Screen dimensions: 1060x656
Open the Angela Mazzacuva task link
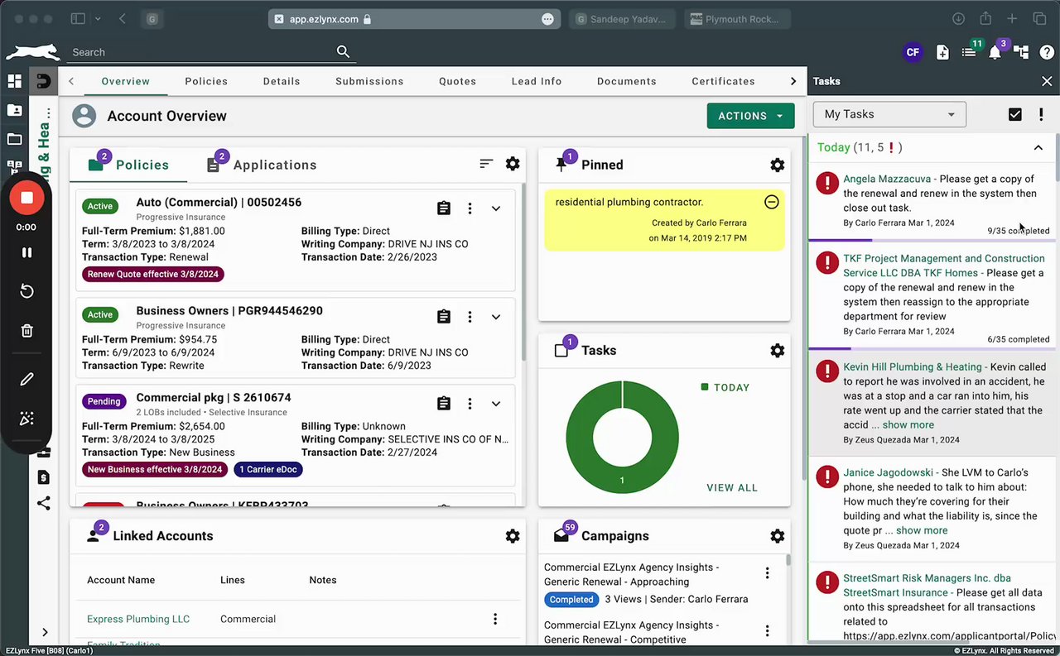pos(888,179)
